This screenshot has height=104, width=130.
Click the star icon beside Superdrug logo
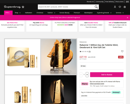click(x=23, y=7)
